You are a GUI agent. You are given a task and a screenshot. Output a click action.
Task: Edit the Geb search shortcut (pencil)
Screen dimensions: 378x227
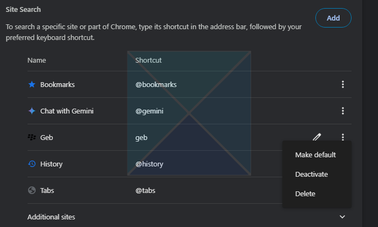[x=317, y=137]
